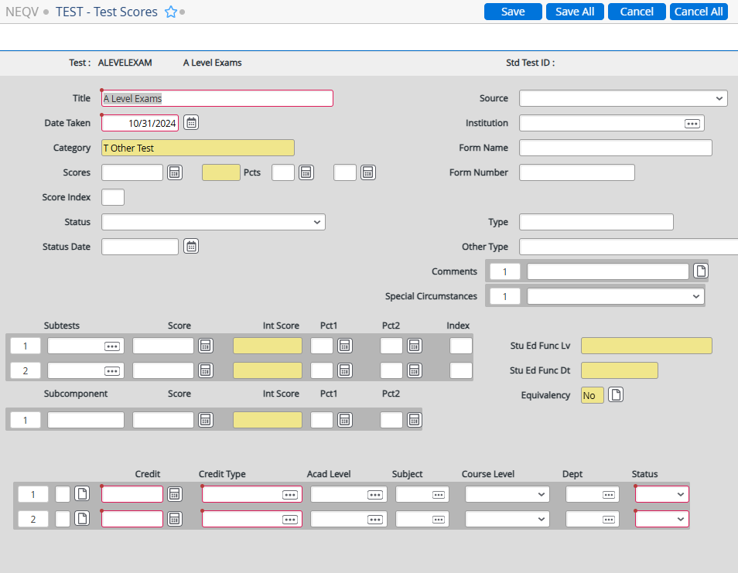The width and height of the screenshot is (738, 573).
Task: Click the Category field T Other Test
Action: (x=198, y=148)
